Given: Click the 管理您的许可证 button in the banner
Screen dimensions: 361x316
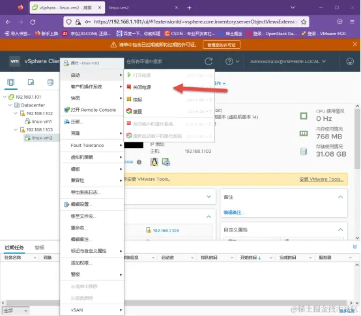Looking at the screenshot, I should tap(222, 45).
